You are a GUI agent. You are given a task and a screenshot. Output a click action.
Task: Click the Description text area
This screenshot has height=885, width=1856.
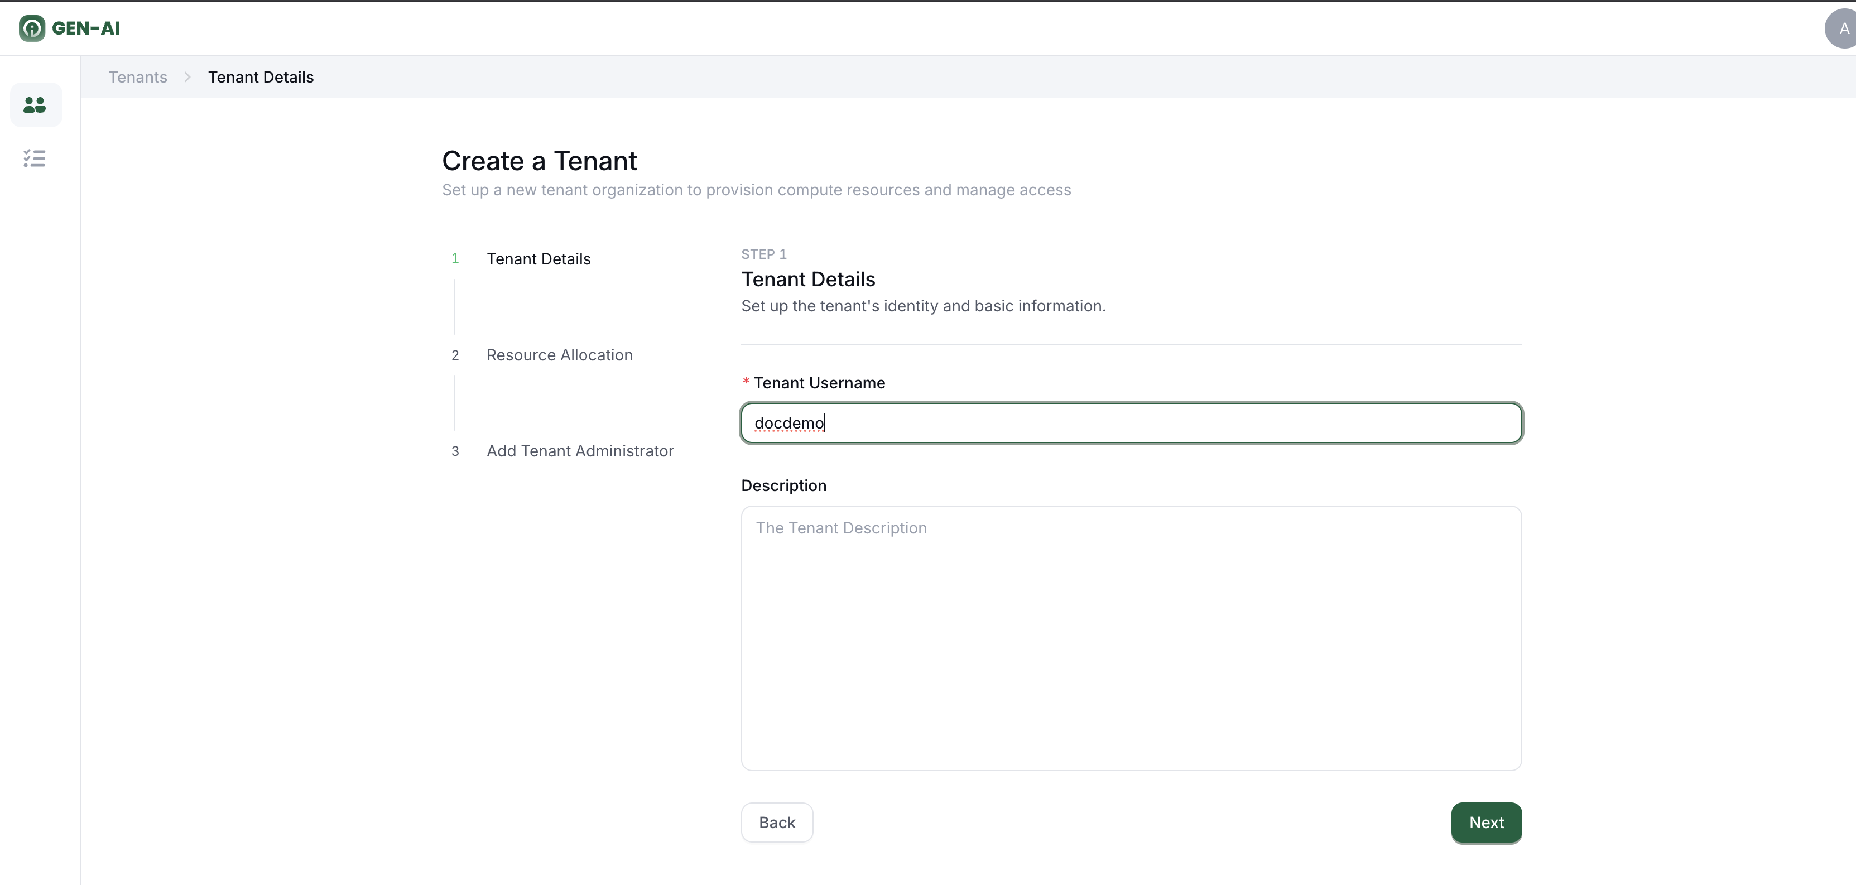click(1131, 638)
